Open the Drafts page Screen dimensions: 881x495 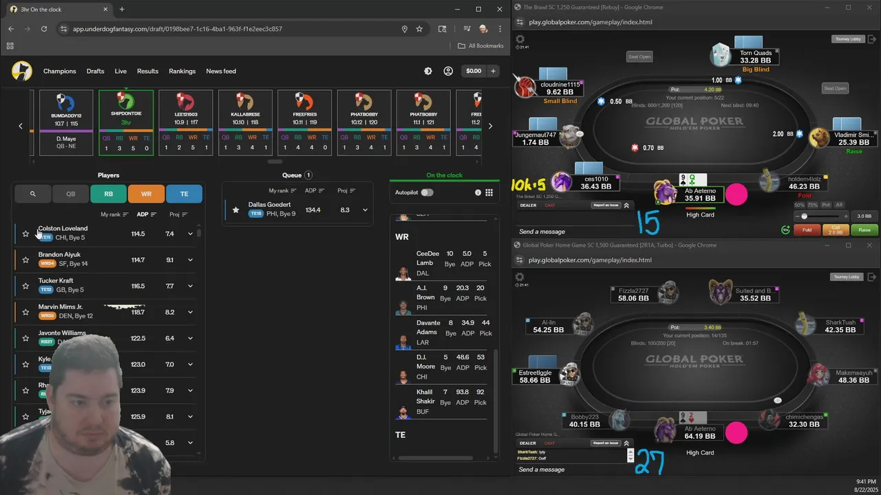[x=95, y=71]
